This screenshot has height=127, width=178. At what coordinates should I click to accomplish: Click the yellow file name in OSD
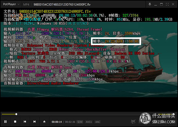[x=55, y=11]
